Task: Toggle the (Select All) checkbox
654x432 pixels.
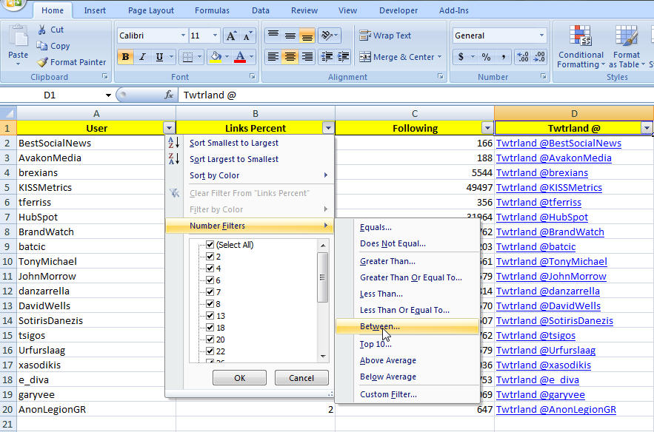Action: pos(210,245)
